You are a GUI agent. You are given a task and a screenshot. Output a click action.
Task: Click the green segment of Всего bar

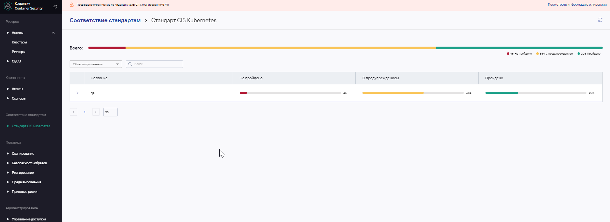(x=519, y=48)
